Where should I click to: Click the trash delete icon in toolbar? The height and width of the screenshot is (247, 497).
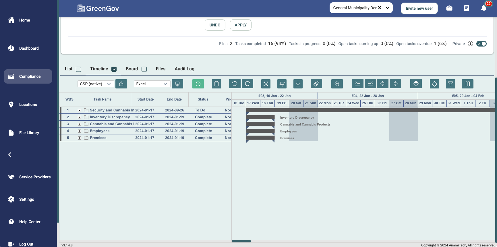pos(216,84)
